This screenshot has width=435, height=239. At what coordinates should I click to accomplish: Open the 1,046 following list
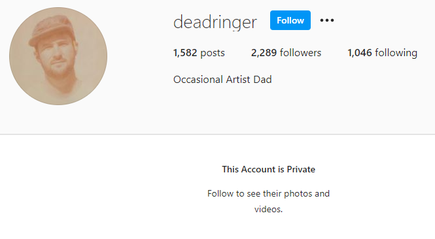point(382,53)
